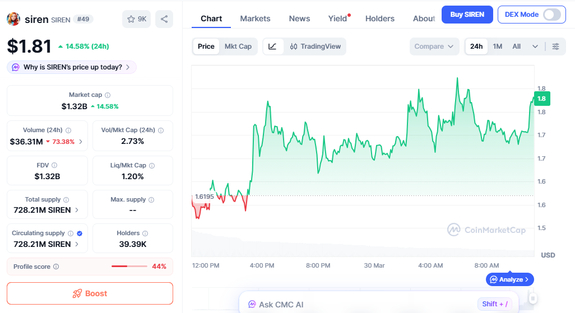This screenshot has height=313, width=575.
Task: Click the FDV info icon
Action: click(x=54, y=165)
